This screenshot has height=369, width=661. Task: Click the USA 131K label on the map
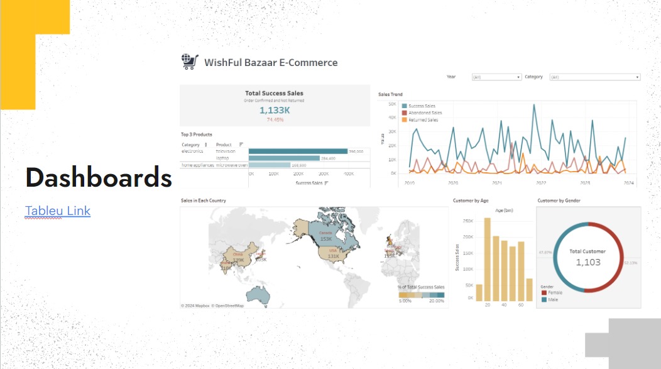(x=334, y=256)
